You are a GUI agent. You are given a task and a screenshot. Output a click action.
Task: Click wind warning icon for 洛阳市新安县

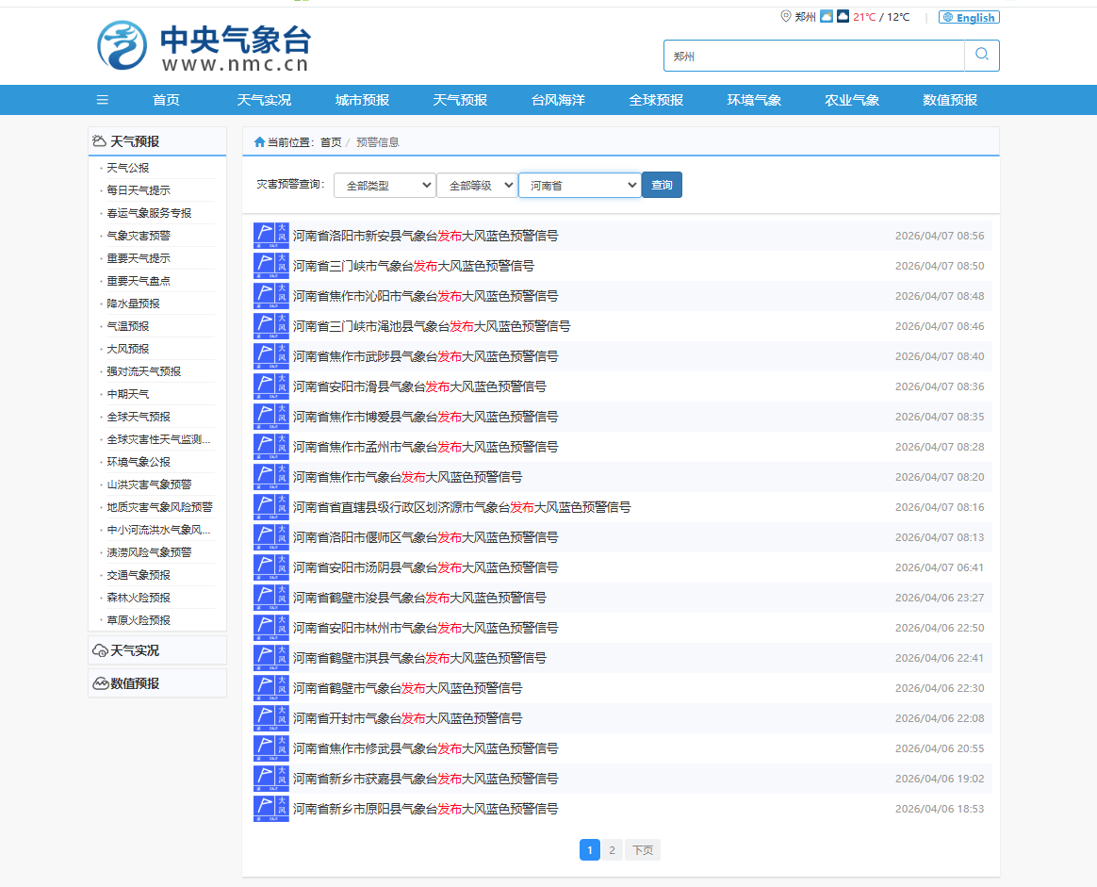tap(270, 236)
